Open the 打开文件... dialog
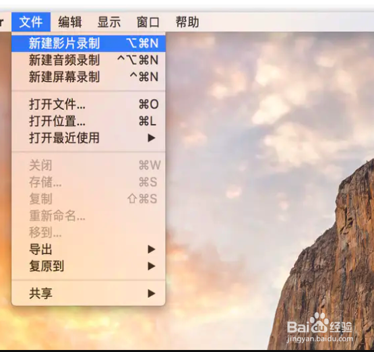This screenshot has width=374, height=352. pos(88,105)
